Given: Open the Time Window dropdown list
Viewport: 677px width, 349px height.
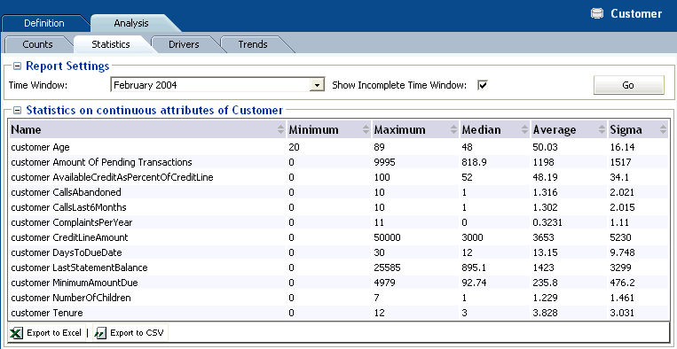Looking at the screenshot, I should [x=318, y=85].
